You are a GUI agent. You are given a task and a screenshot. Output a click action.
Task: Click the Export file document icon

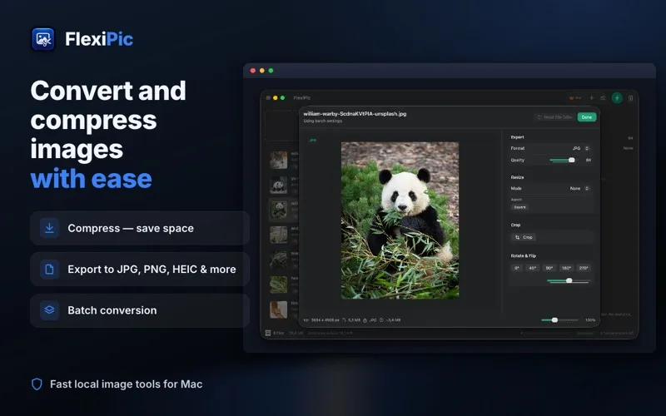click(x=49, y=269)
